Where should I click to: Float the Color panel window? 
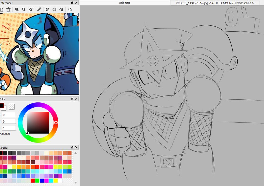[72, 99]
